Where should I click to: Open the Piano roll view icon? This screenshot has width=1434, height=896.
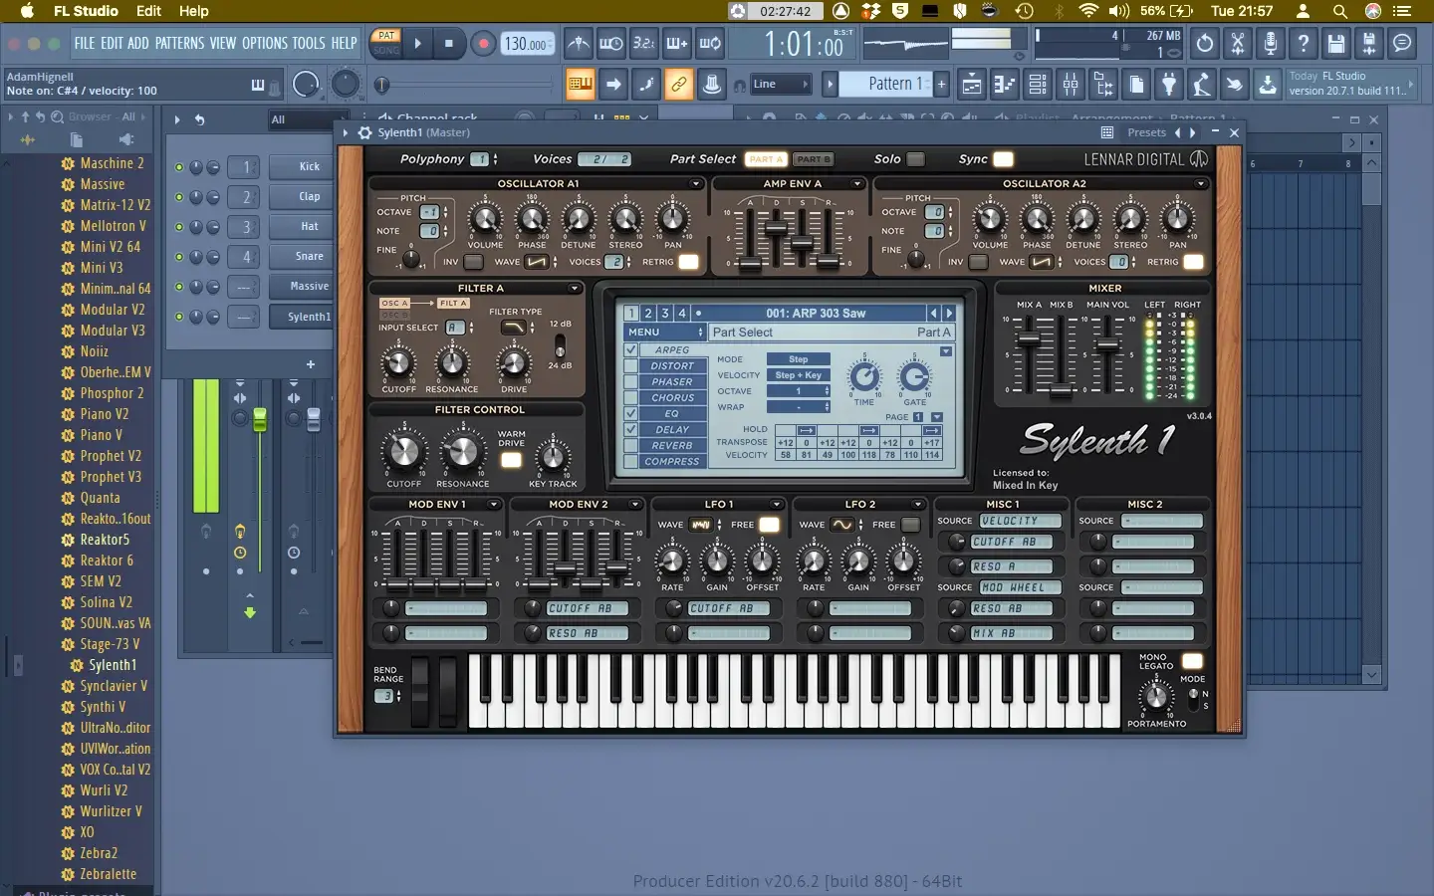[1005, 85]
